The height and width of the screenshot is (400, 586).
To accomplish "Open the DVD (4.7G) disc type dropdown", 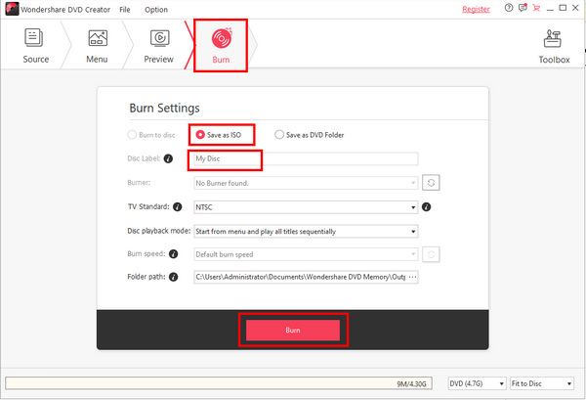I will pos(478,383).
